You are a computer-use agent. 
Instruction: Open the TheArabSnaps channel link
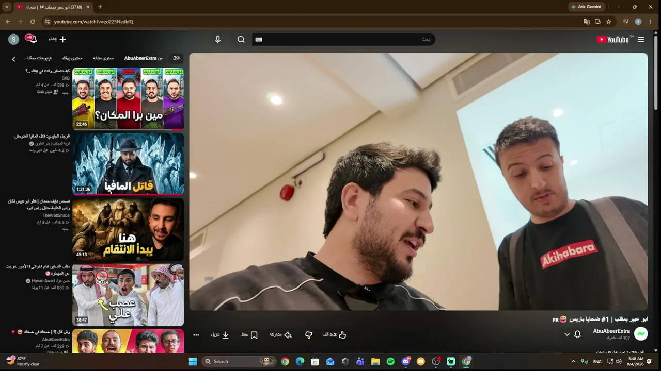[x=56, y=215]
